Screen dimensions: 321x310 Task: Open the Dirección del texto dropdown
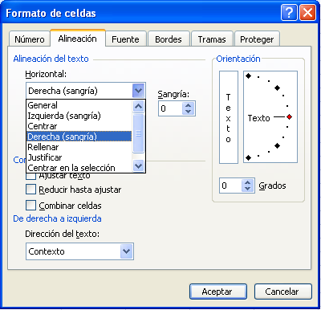tap(126, 251)
